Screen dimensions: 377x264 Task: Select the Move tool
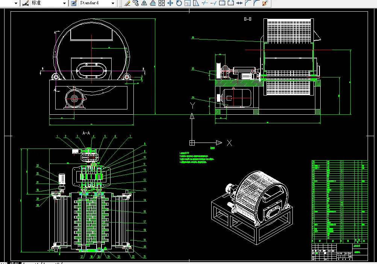click(x=170, y=3)
